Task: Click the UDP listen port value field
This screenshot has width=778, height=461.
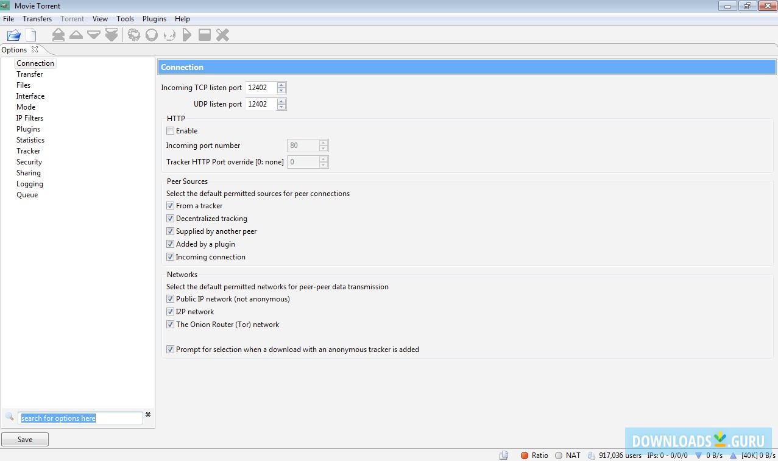Action: (261, 104)
